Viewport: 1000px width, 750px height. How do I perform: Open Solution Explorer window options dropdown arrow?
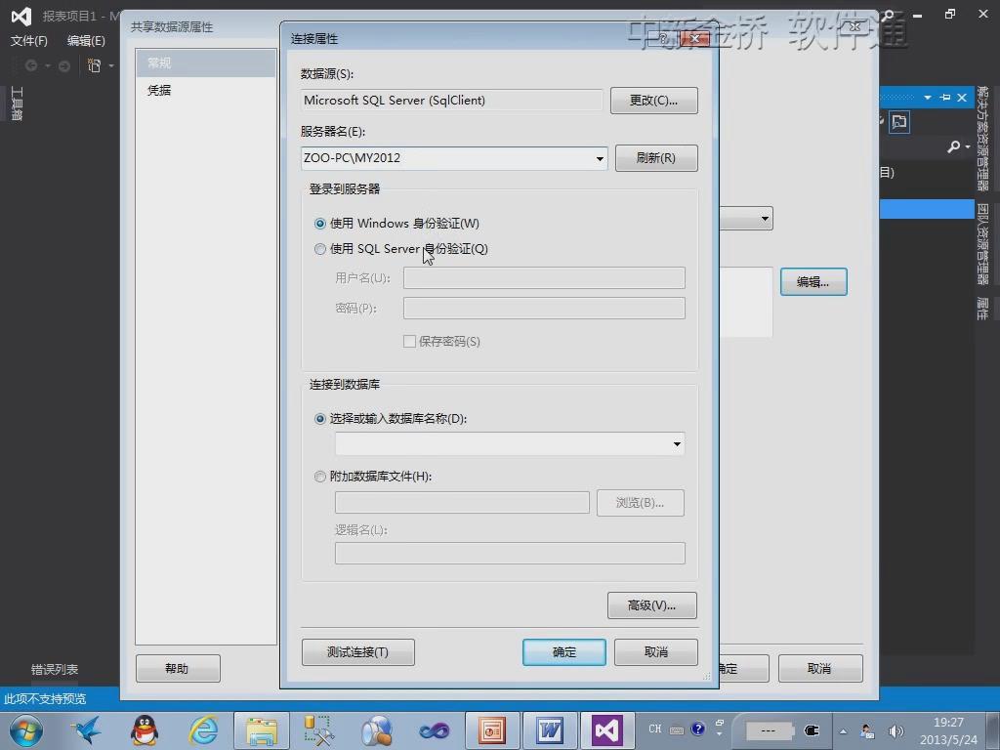928,97
